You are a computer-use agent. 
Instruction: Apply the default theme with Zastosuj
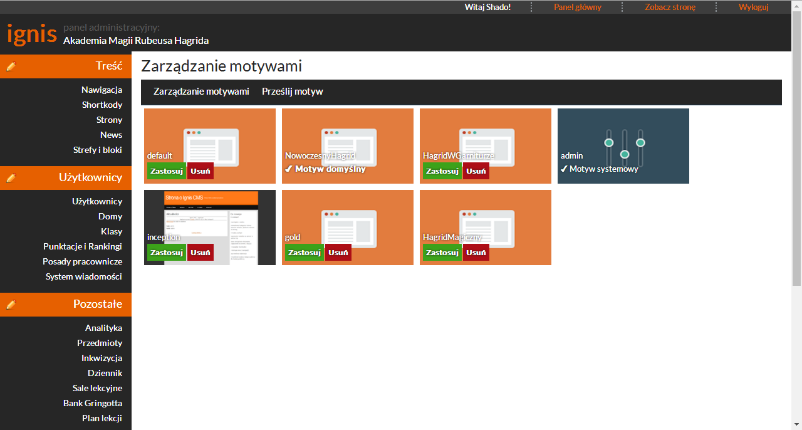[166, 171]
